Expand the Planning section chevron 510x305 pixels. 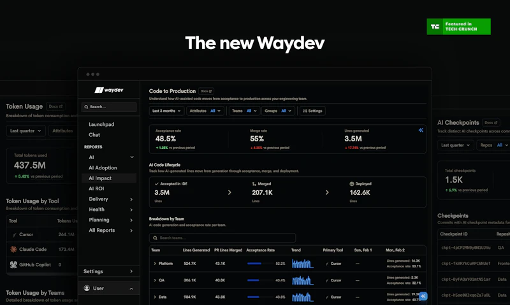click(x=131, y=220)
